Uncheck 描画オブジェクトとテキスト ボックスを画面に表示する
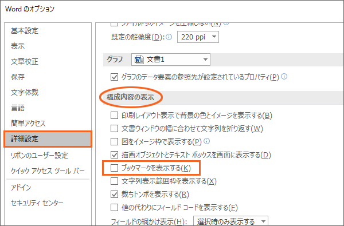The image size is (344, 226). [114, 155]
